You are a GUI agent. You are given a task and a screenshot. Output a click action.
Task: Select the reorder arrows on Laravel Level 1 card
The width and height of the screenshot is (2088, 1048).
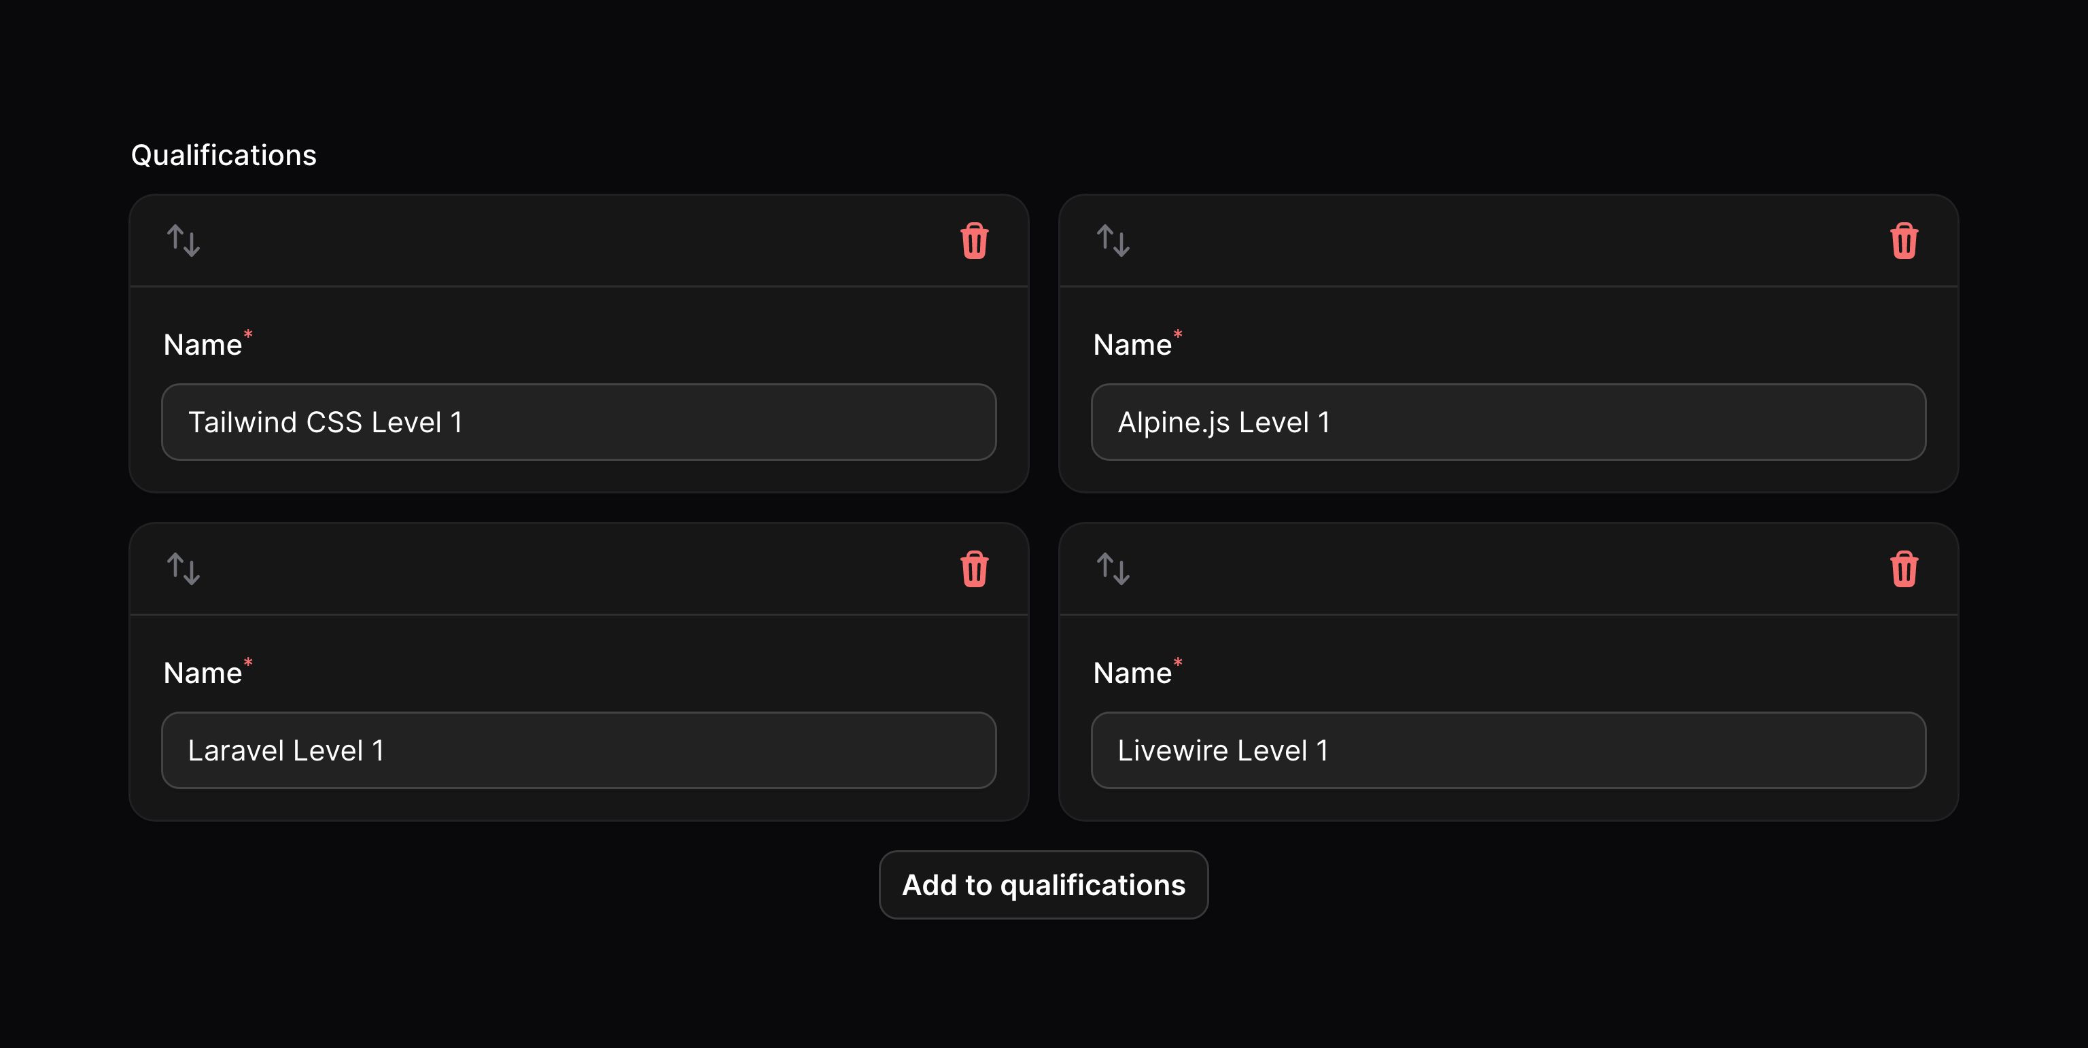tap(184, 569)
